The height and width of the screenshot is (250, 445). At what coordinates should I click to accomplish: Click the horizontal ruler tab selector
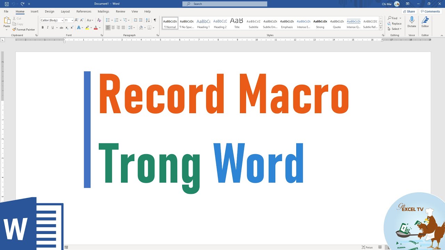coord(2,40)
